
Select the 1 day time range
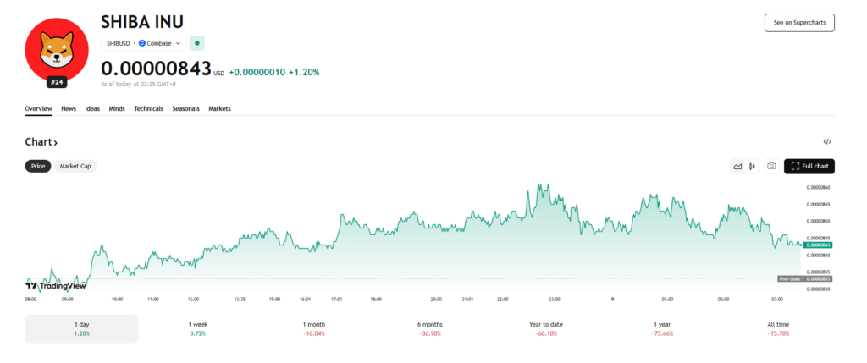[81, 329]
